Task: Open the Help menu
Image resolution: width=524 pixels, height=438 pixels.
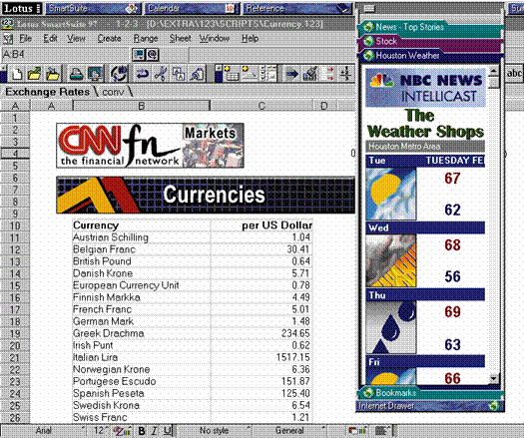Action: 250,39
